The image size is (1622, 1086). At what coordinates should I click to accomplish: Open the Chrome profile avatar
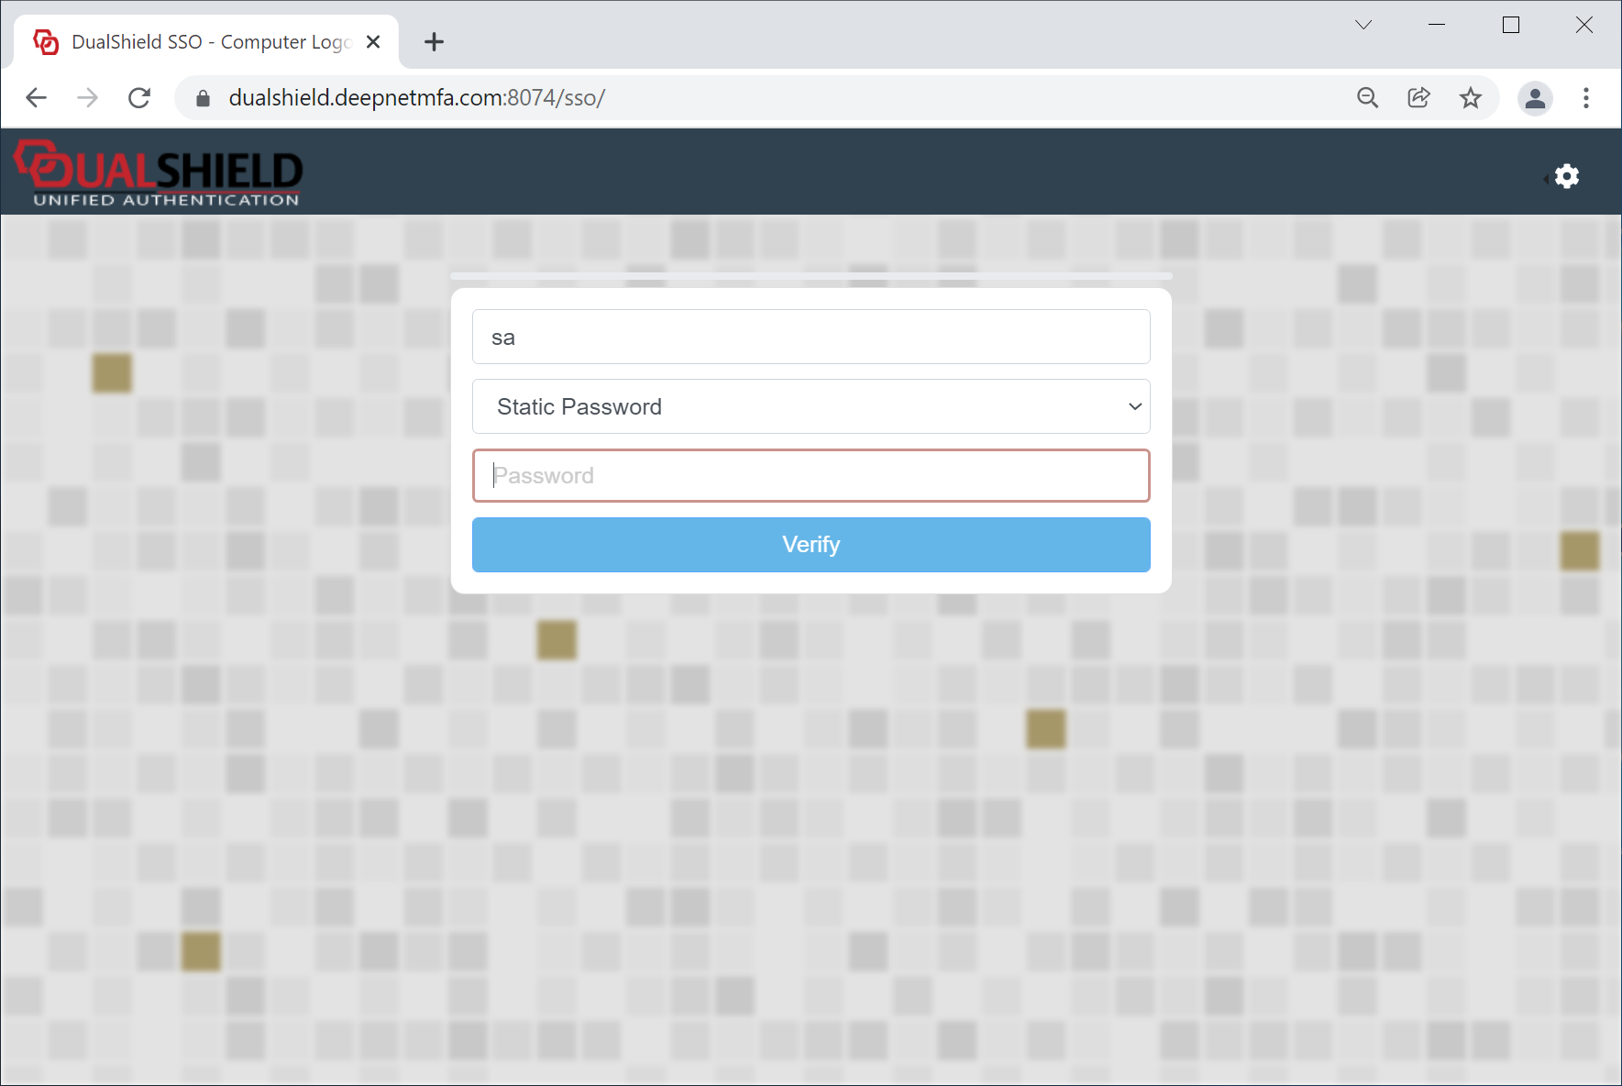[1534, 98]
